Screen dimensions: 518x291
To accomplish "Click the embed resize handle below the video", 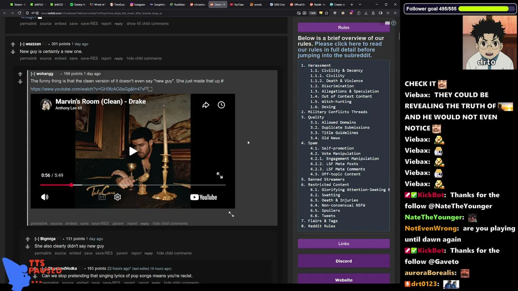I will click(231, 214).
